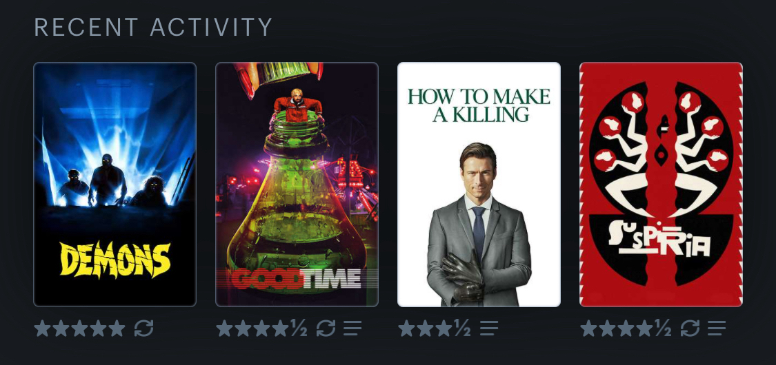The image size is (776, 365).
Task: Click the first star under Good Time
Action: (224, 328)
